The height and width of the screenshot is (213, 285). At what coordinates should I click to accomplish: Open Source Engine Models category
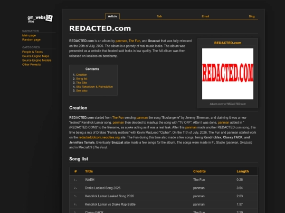tap(37, 60)
